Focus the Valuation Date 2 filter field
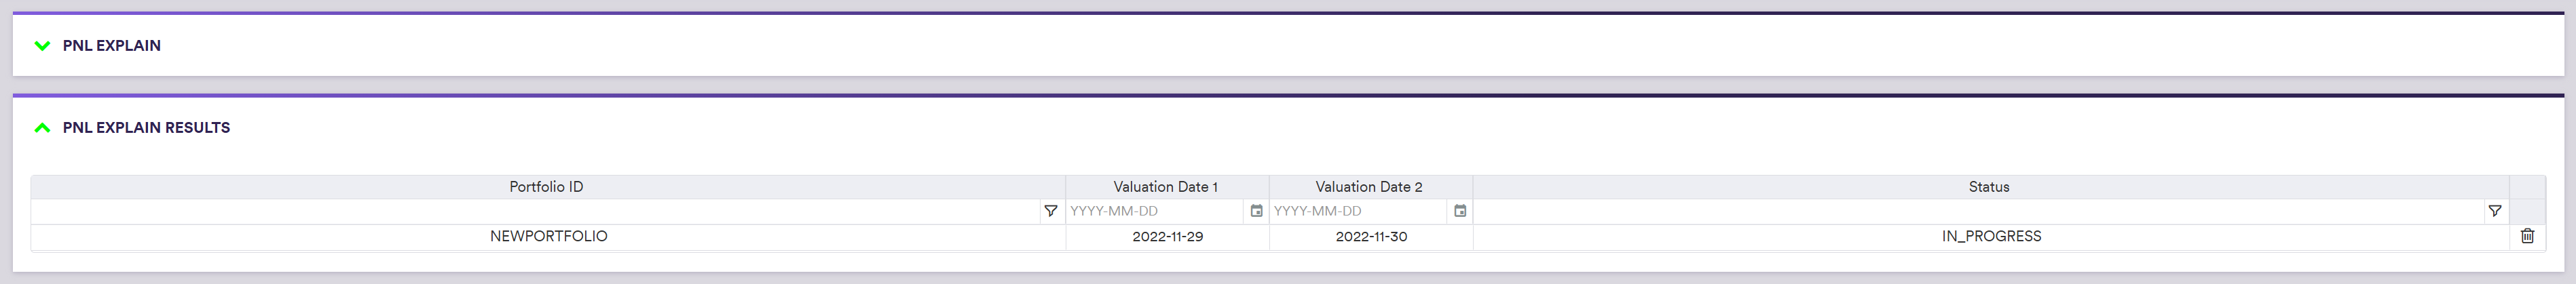The height and width of the screenshot is (284, 2576). 1358,211
